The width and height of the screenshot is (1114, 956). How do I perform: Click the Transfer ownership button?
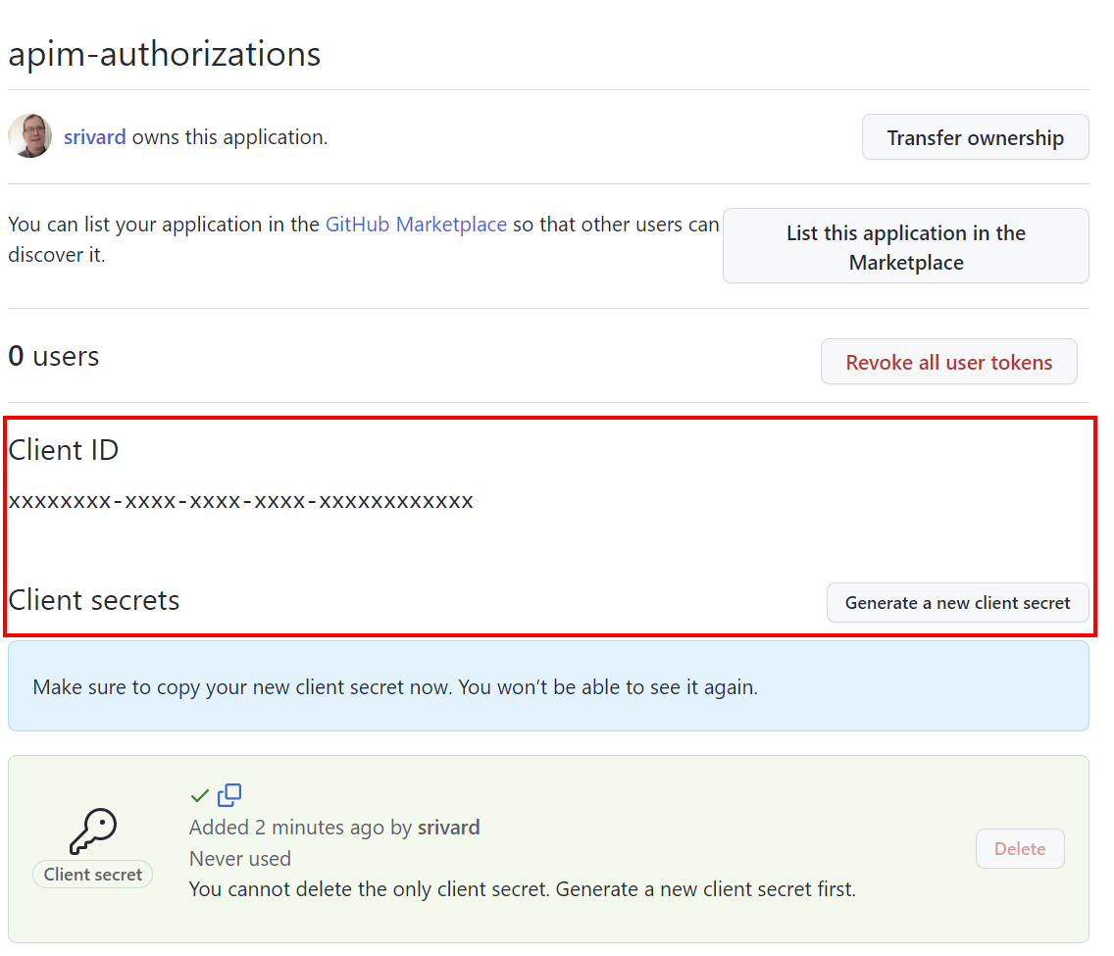[974, 137]
